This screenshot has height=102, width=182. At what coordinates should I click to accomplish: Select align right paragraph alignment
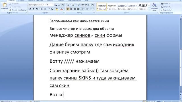pyautogui.click(x=75, y=9)
